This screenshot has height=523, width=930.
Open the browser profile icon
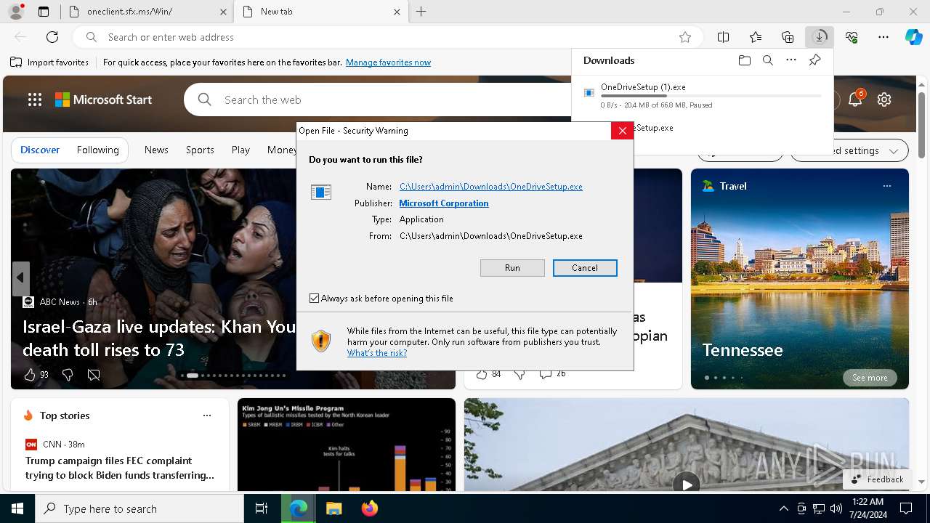pyautogui.click(x=15, y=12)
